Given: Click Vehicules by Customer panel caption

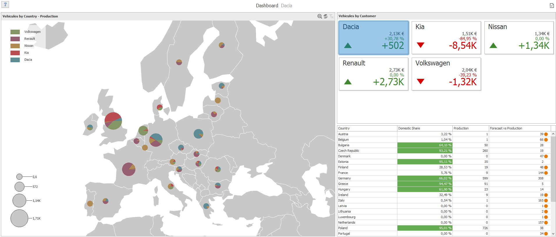Looking at the screenshot, I should click(357, 16).
